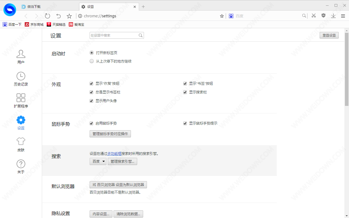Open the screenshot scissors tool

[x=314, y=16]
